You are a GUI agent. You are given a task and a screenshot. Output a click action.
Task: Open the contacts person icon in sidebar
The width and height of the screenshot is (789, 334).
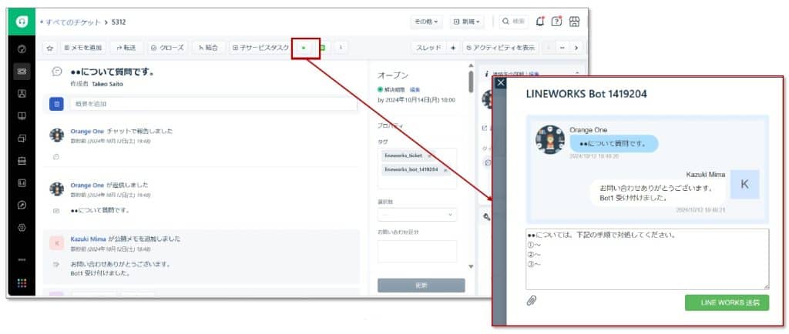(22, 94)
